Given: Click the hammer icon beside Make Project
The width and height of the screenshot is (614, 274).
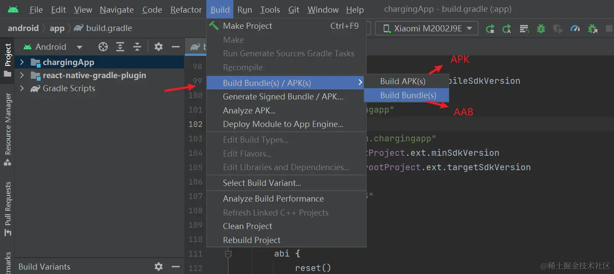Looking at the screenshot, I should [214, 25].
